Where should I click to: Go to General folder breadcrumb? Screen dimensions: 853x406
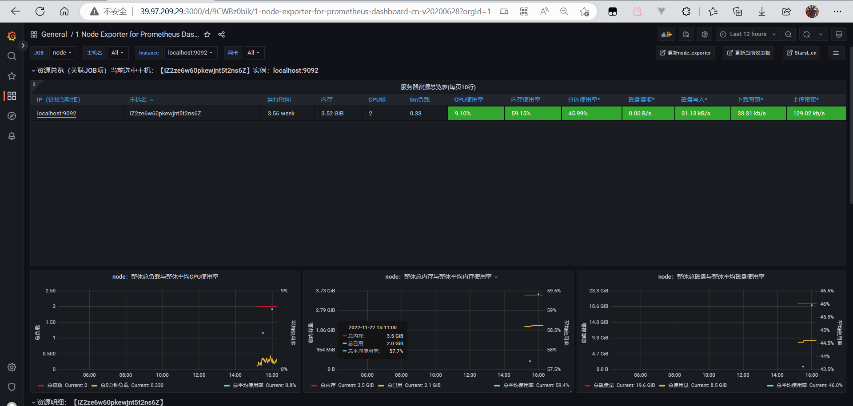54,34
